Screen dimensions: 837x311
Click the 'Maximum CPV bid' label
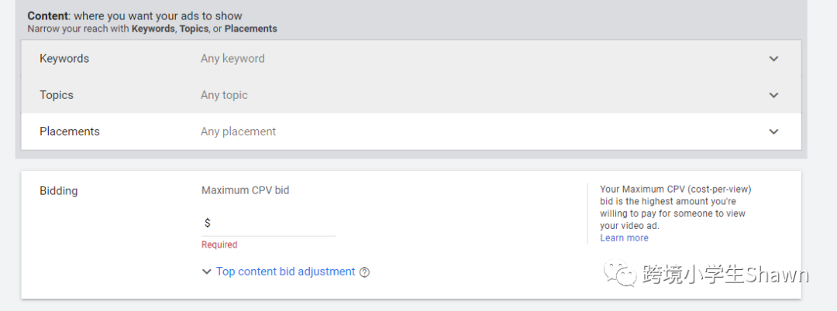click(245, 190)
